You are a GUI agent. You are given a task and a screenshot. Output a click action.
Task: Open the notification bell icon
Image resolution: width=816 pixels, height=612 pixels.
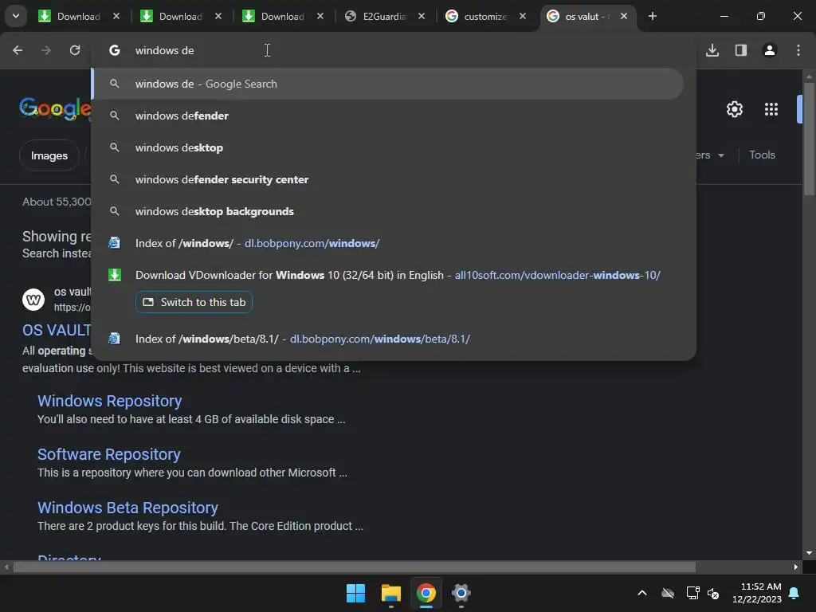794,593
